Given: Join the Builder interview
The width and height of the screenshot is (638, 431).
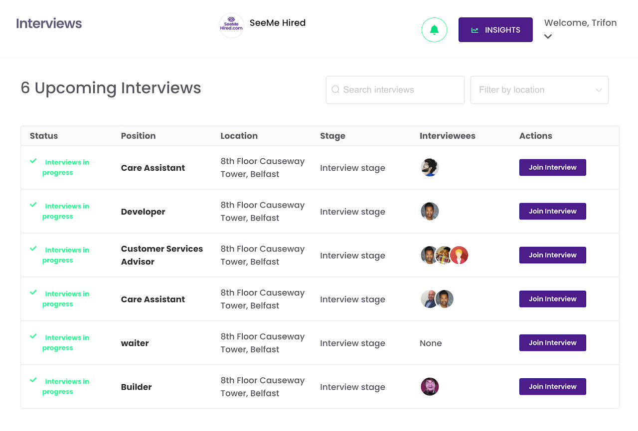Looking at the screenshot, I should [x=553, y=387].
